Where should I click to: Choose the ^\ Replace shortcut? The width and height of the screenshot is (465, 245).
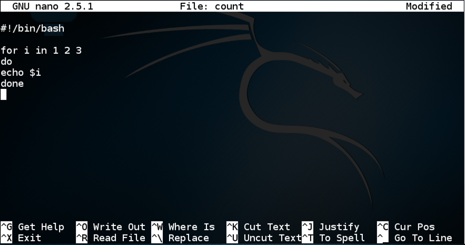coord(180,238)
